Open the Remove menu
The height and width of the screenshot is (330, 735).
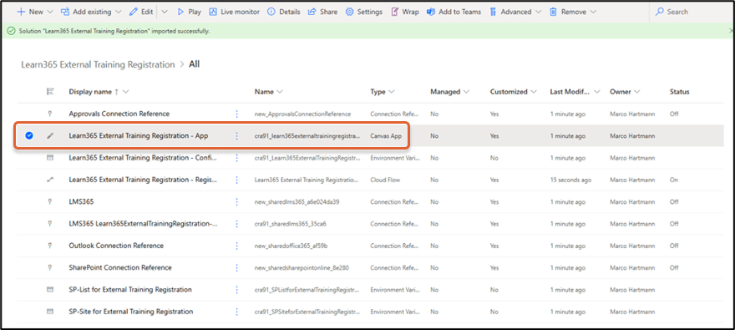point(573,12)
